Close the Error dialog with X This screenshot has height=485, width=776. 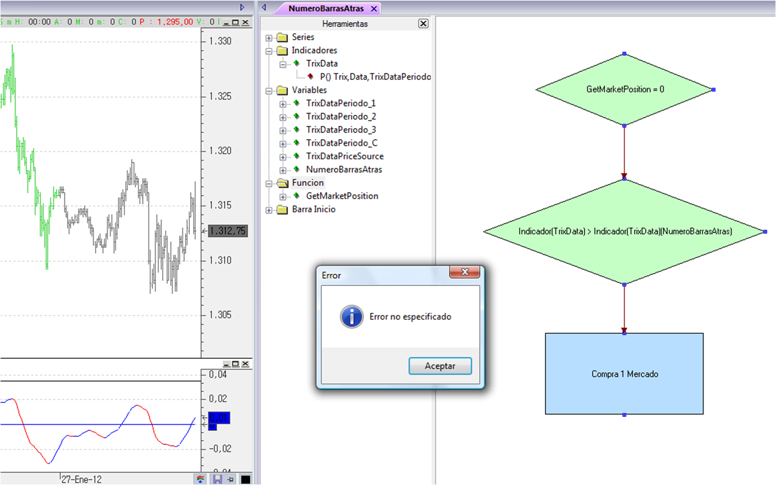coord(464,272)
